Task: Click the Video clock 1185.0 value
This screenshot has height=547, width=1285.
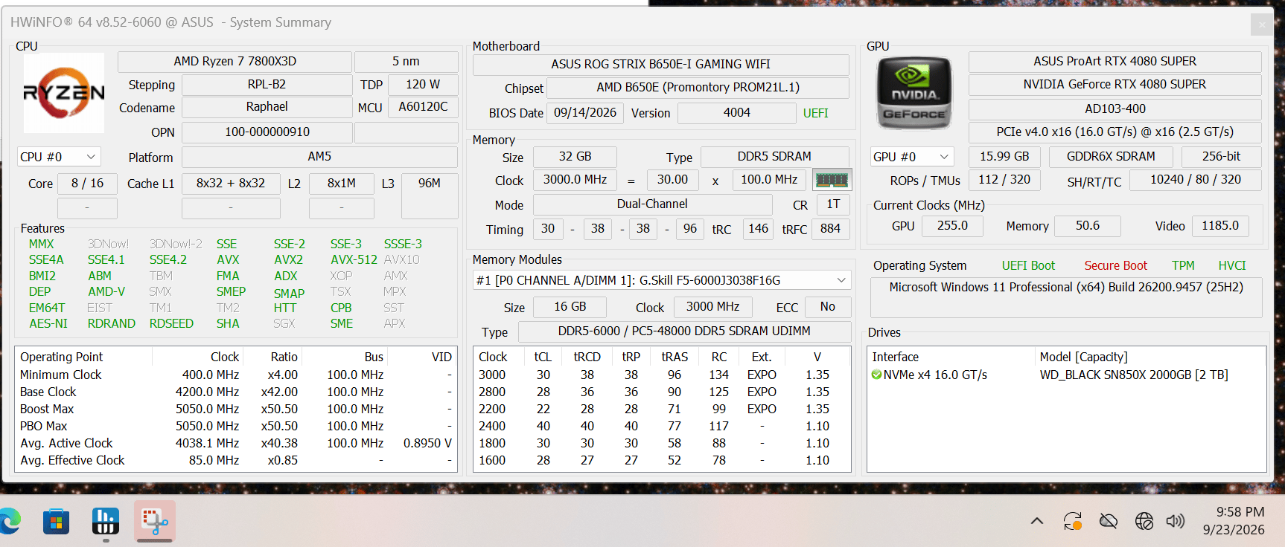Action: click(1220, 226)
